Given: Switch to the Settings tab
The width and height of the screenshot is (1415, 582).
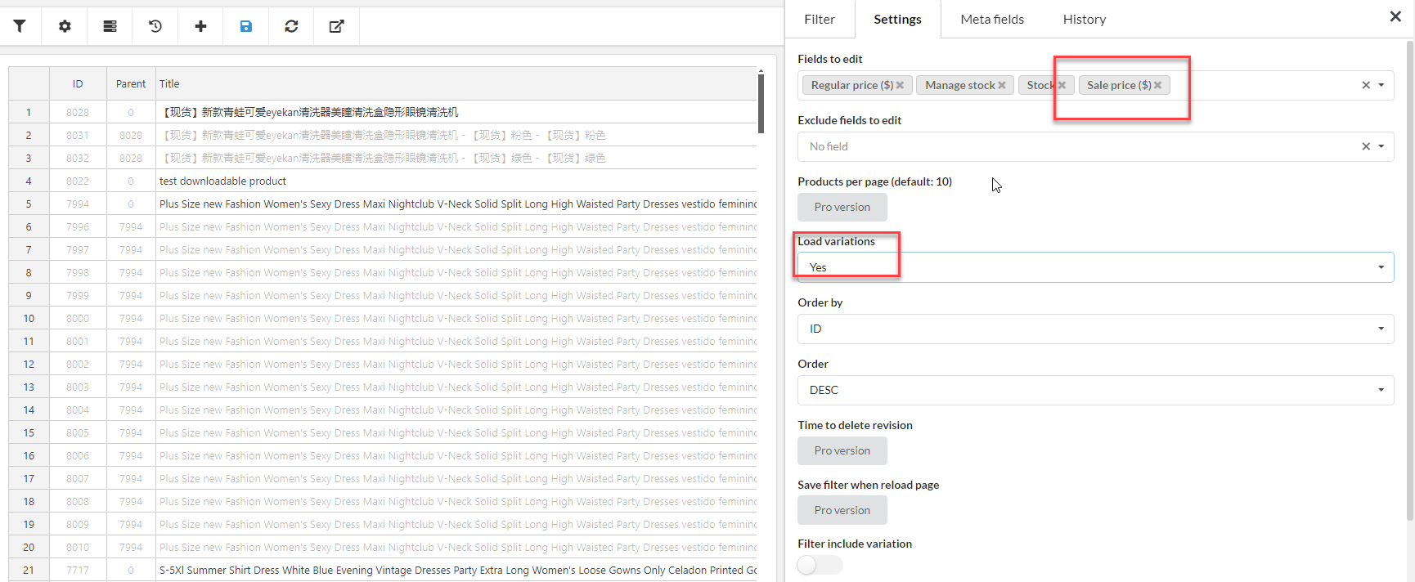Looking at the screenshot, I should (897, 19).
